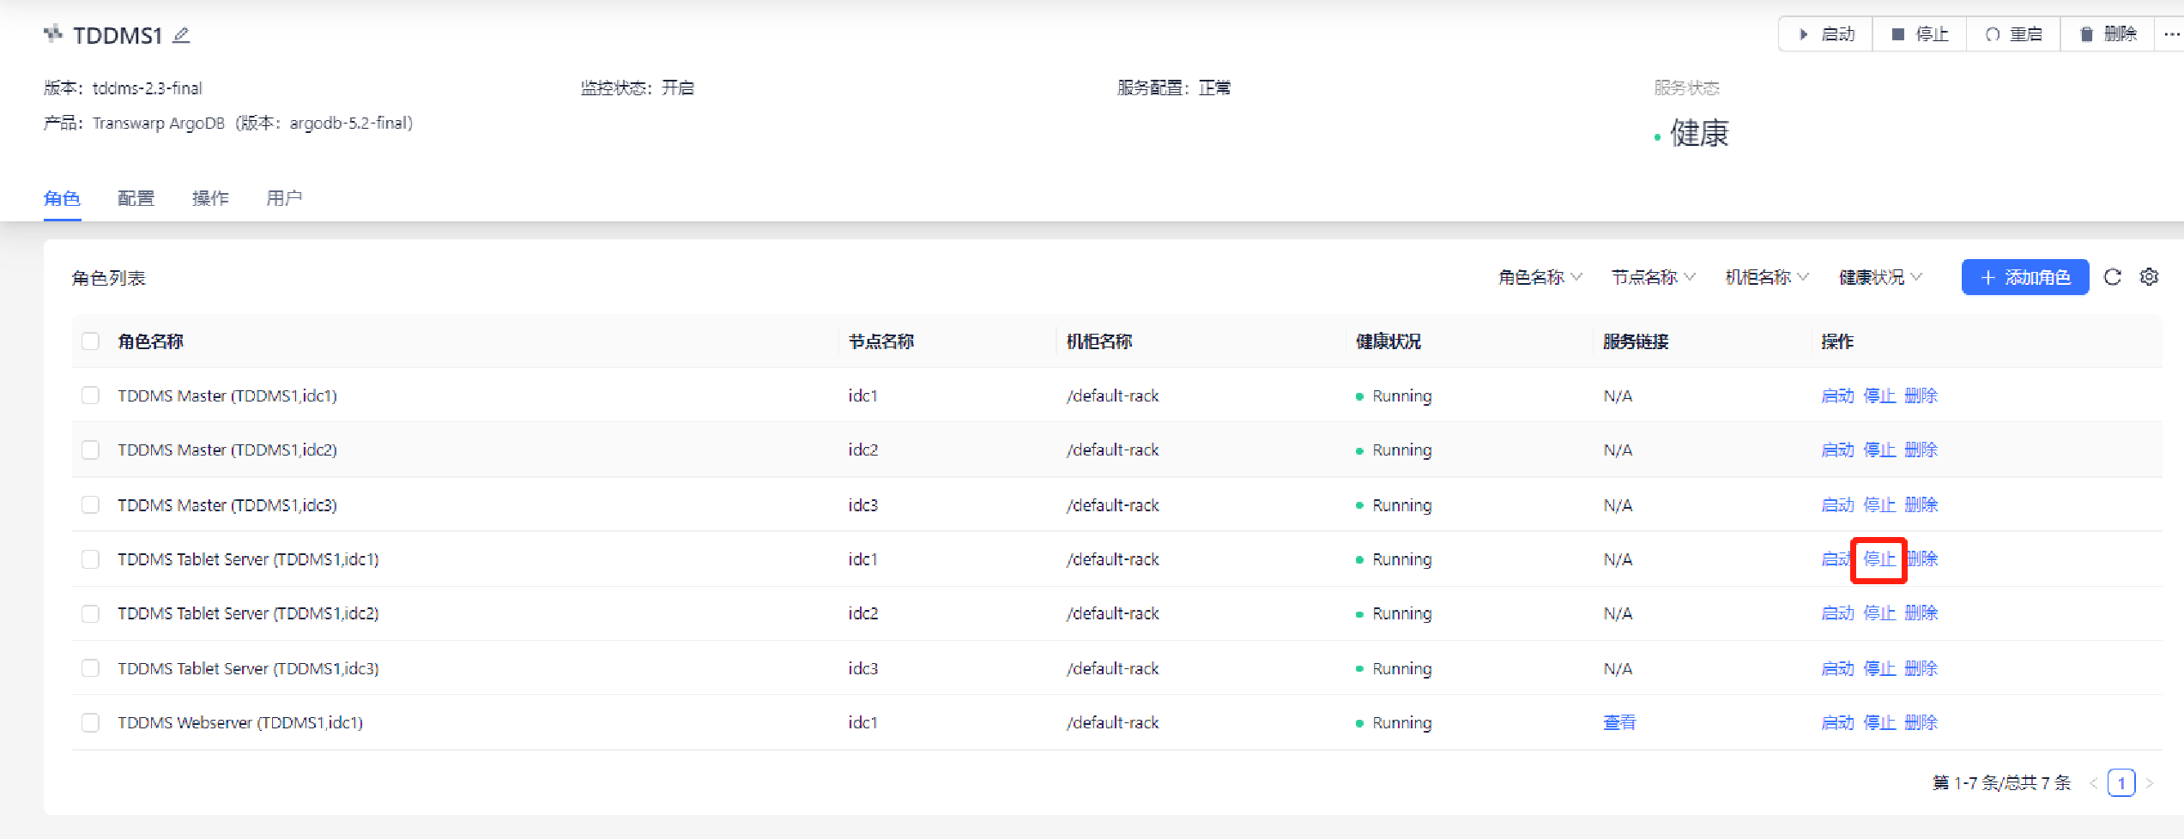Click 删除 for TDDMS Tablet Server idc2 row
Viewport: 2184px width, 839px height.
pos(1921,613)
